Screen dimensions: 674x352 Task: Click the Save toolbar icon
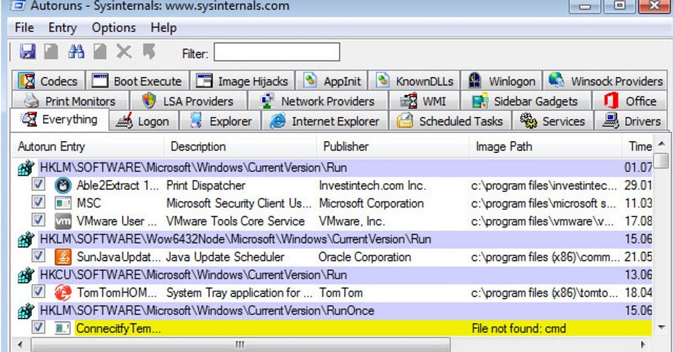tap(27, 52)
